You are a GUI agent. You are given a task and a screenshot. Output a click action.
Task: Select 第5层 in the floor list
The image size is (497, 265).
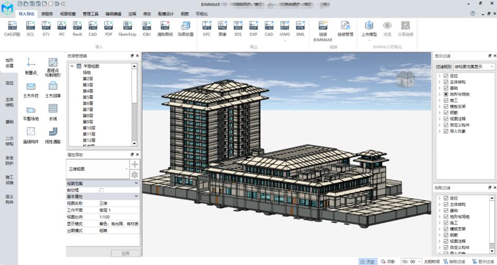(x=88, y=97)
